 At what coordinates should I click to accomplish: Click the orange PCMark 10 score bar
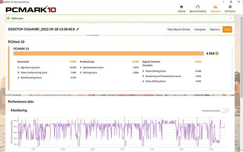point(108,54)
